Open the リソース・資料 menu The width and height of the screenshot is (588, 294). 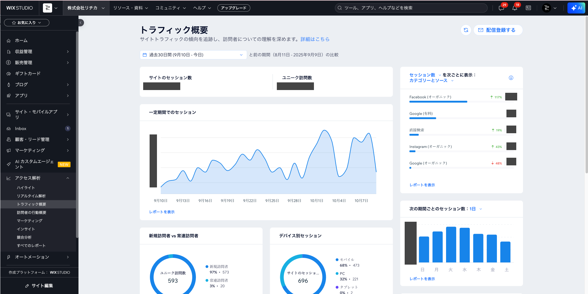coord(131,8)
